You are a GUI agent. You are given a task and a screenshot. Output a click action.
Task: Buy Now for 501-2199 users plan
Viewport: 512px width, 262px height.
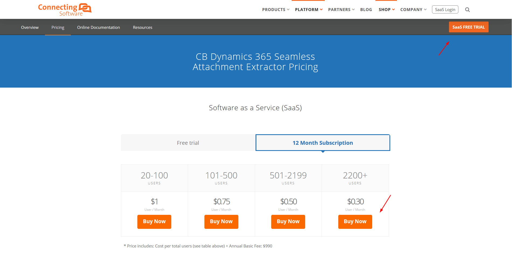(x=288, y=222)
